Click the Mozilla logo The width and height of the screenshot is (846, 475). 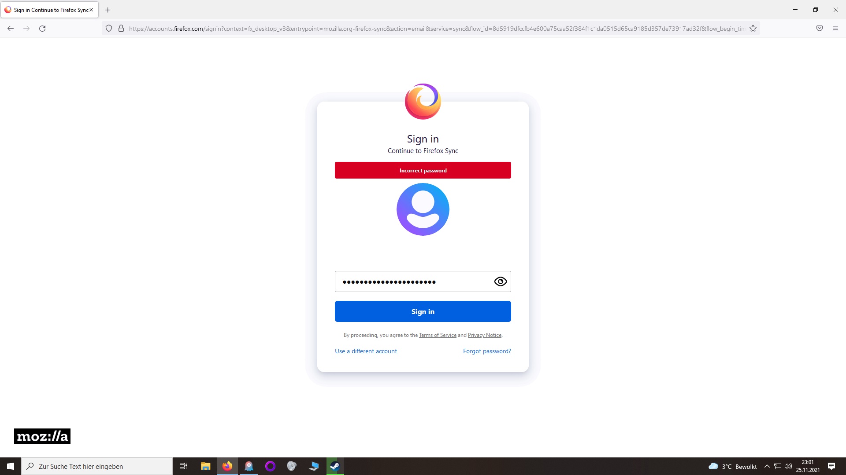tap(42, 436)
